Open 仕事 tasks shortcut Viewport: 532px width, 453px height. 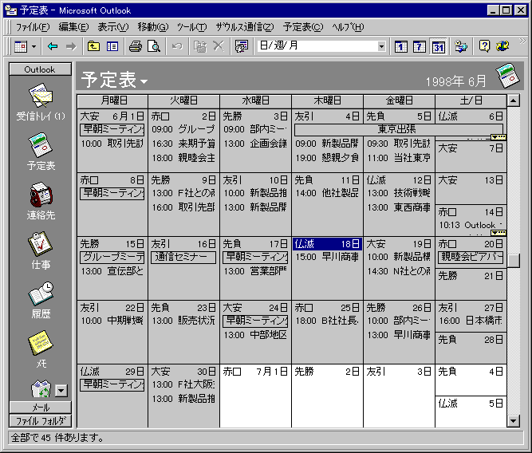41,251
